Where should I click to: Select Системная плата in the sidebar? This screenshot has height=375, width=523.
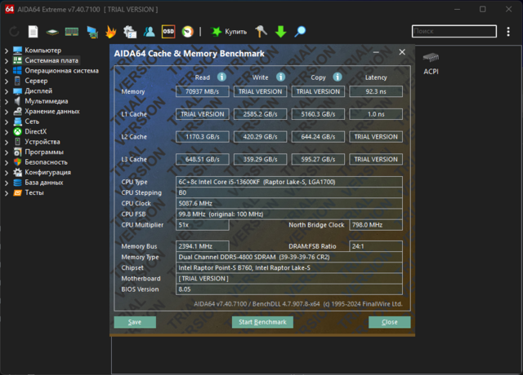51,60
